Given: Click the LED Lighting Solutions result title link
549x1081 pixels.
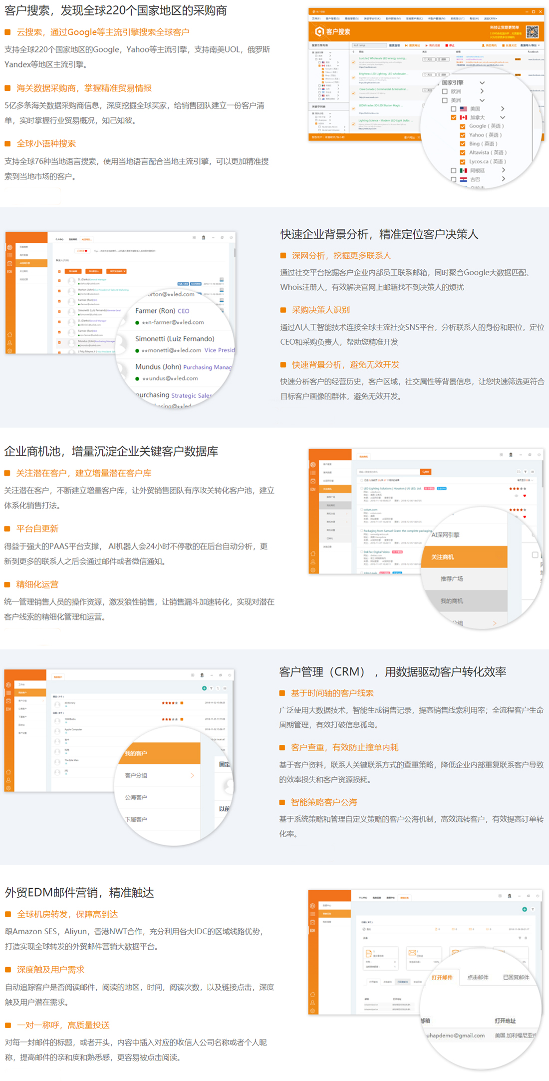Looking at the screenshot, I should [392, 489].
